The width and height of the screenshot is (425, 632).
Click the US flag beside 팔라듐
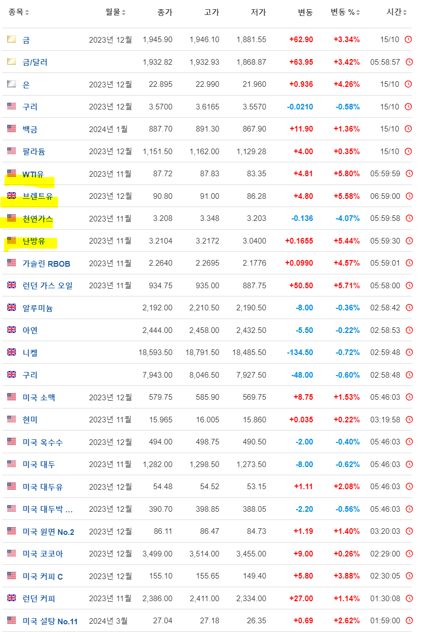coord(11,151)
